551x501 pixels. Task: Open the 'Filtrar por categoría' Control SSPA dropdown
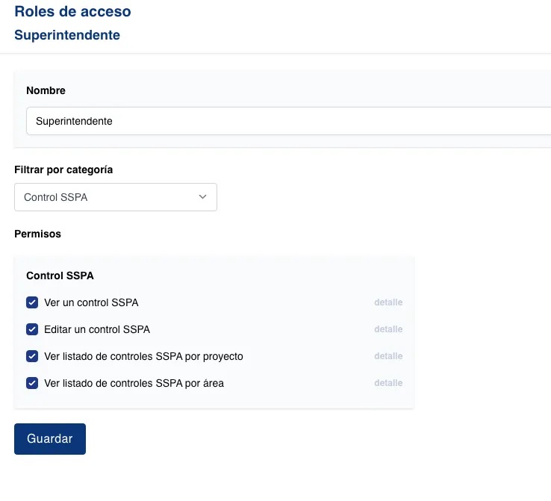[115, 197]
